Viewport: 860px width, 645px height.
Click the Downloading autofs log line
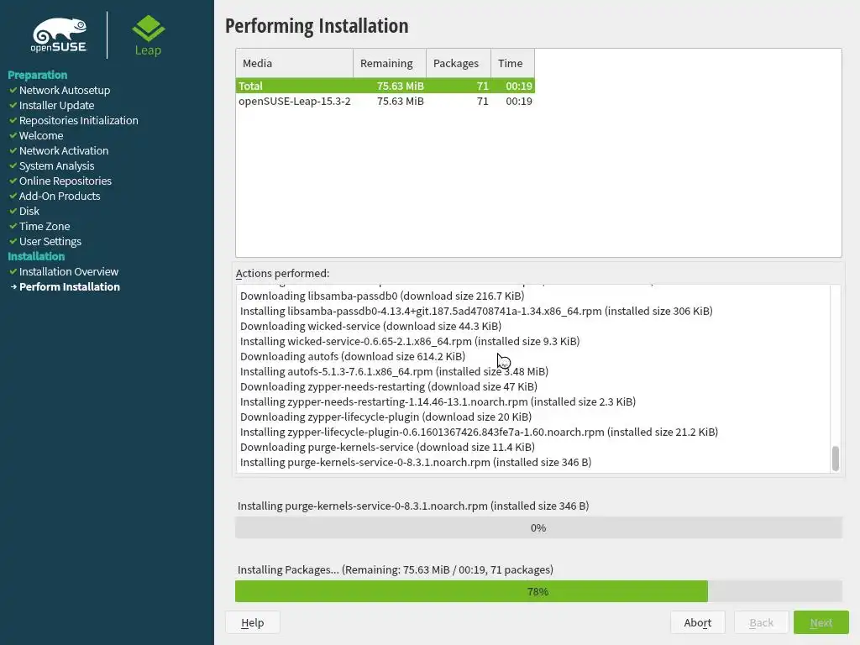pyautogui.click(x=353, y=356)
